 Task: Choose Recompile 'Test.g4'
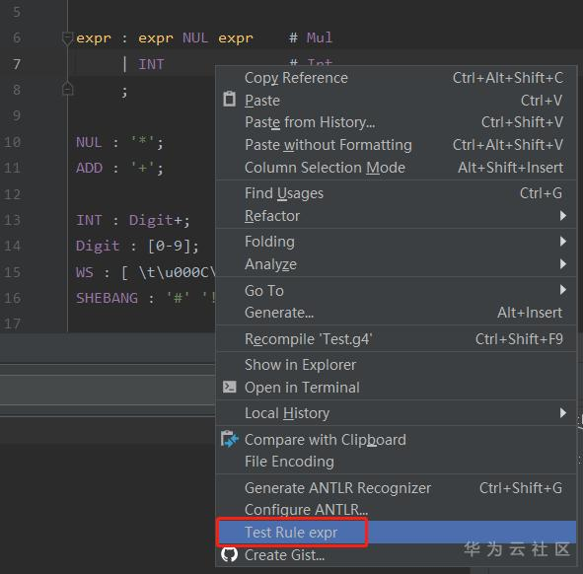[x=396, y=339]
